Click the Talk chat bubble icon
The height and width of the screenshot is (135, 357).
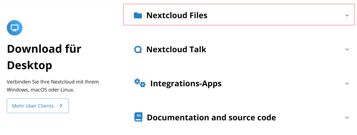(138, 49)
